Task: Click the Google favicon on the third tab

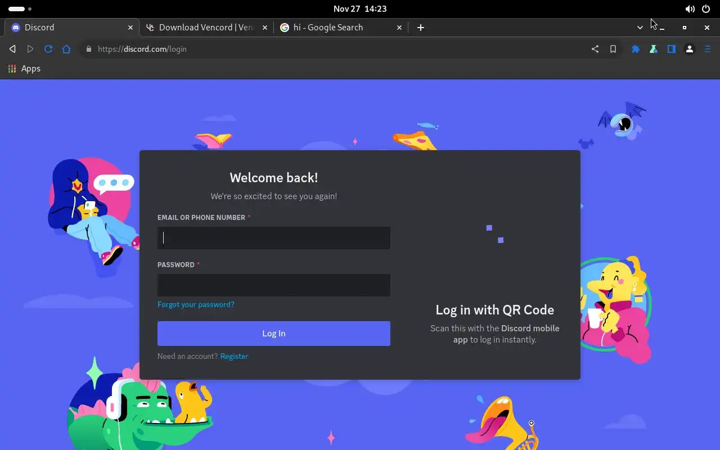Action: point(284,27)
